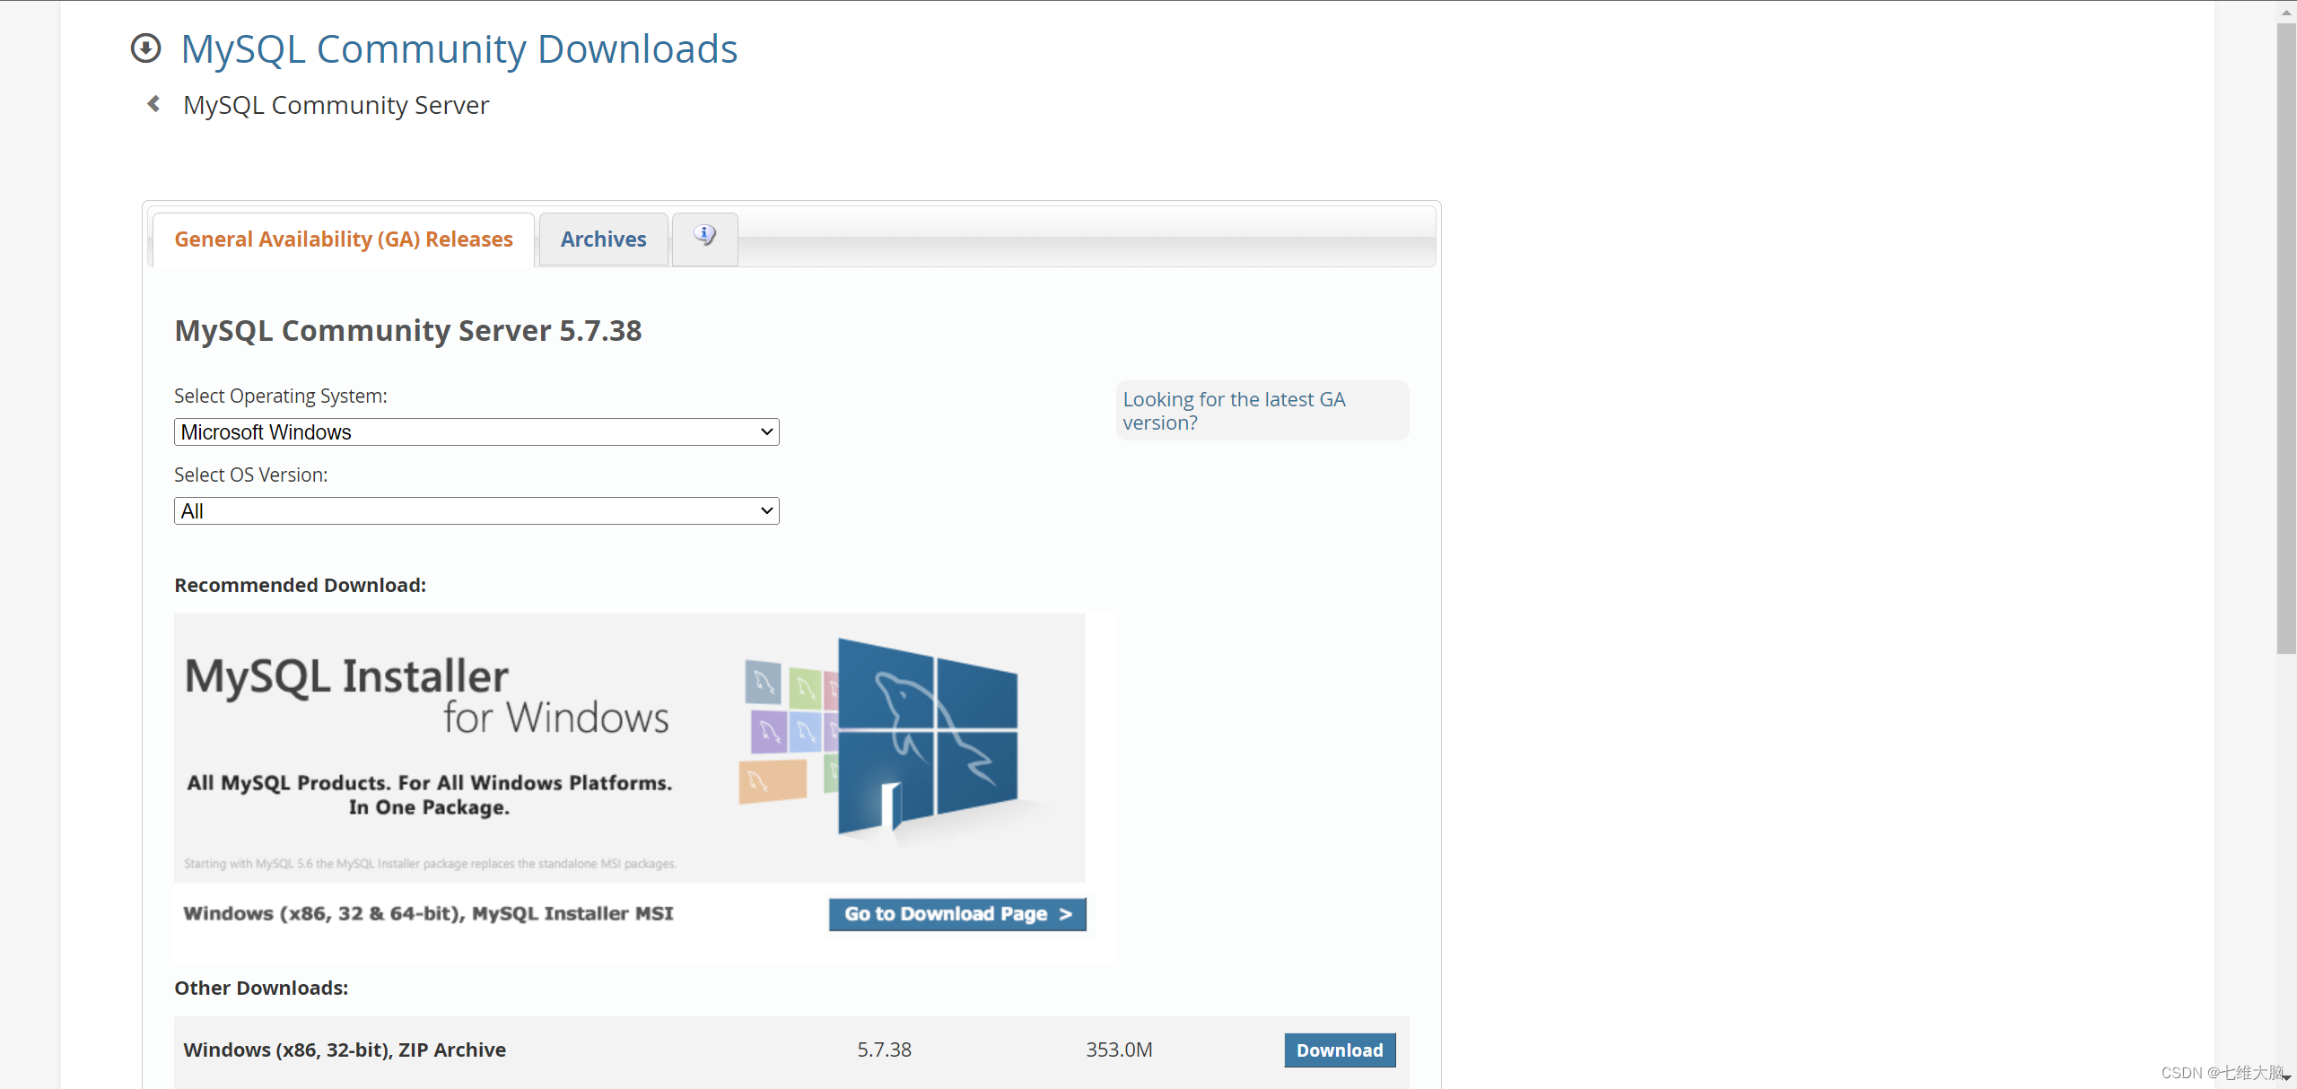The image size is (2297, 1089).
Task: Expand the Select OS Version dropdown
Action: click(x=476, y=511)
